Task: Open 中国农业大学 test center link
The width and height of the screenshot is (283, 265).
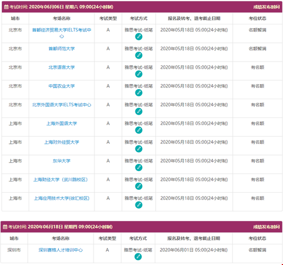Action: point(62,86)
